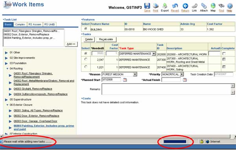Select the 207400 task row radio button
The width and height of the screenshot is (236, 150).
click(86, 67)
